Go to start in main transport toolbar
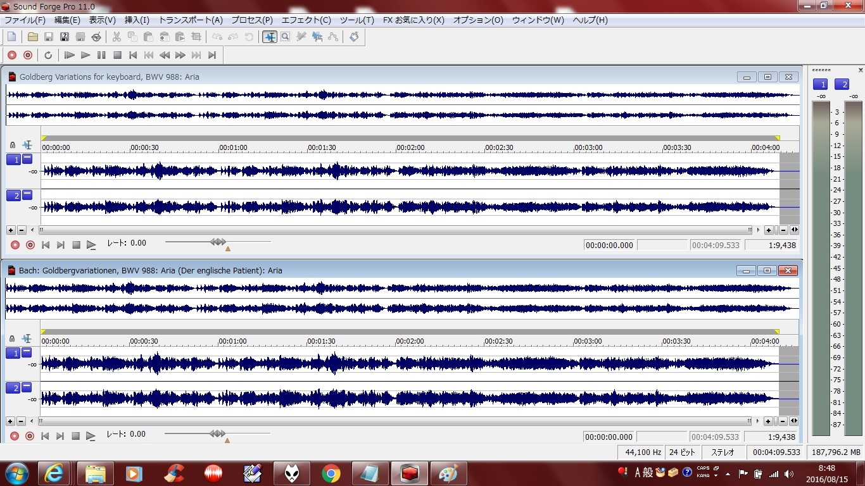The height and width of the screenshot is (486, 865). coord(133,55)
